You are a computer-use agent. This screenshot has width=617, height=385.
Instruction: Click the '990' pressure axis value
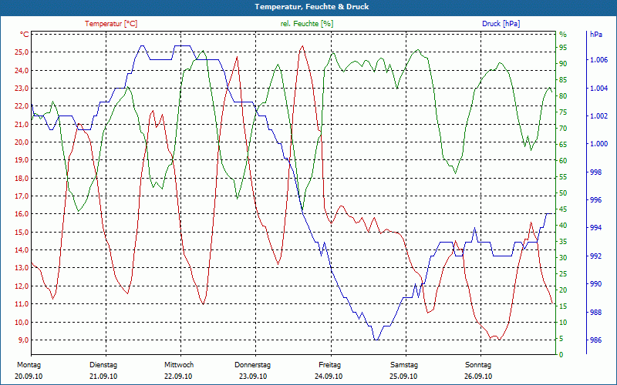point(595,284)
